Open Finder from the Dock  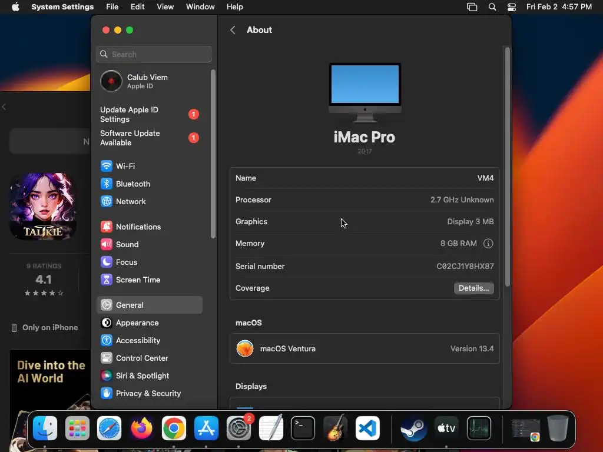[45, 428]
